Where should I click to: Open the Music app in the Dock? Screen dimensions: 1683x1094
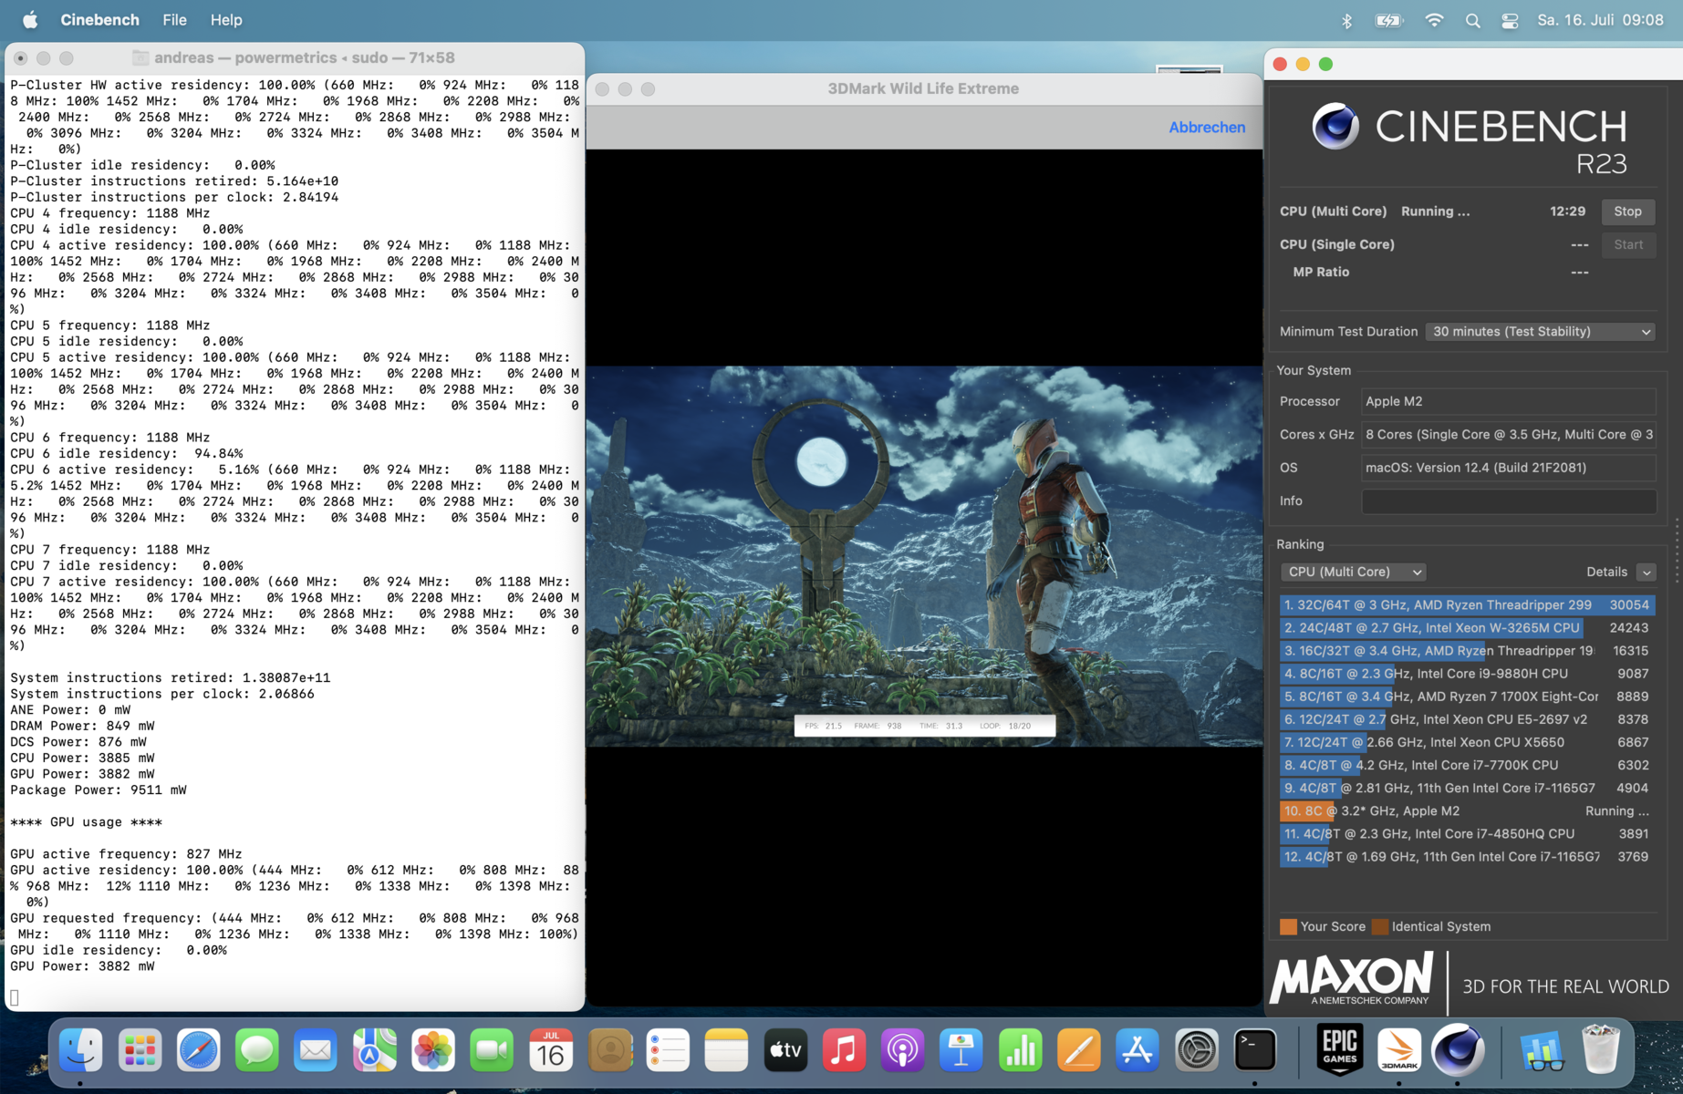pyautogui.click(x=844, y=1050)
